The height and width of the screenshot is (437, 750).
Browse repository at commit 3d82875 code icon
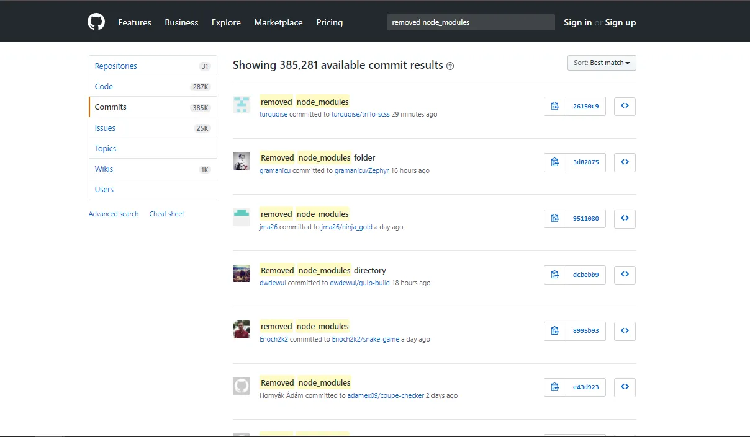[625, 162]
